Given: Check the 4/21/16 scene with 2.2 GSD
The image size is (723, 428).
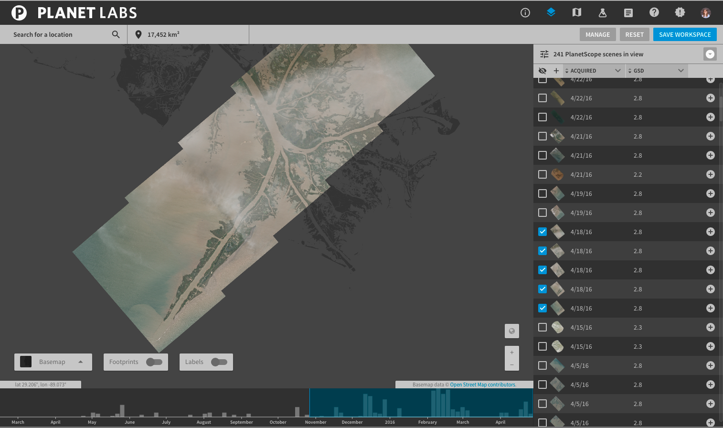Looking at the screenshot, I should click(x=542, y=174).
